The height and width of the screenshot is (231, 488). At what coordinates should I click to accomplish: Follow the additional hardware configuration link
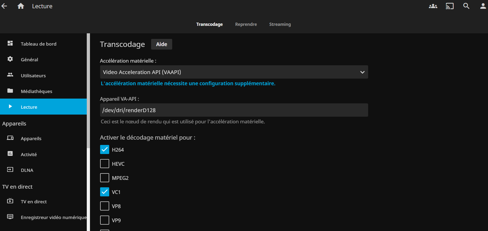(188, 84)
